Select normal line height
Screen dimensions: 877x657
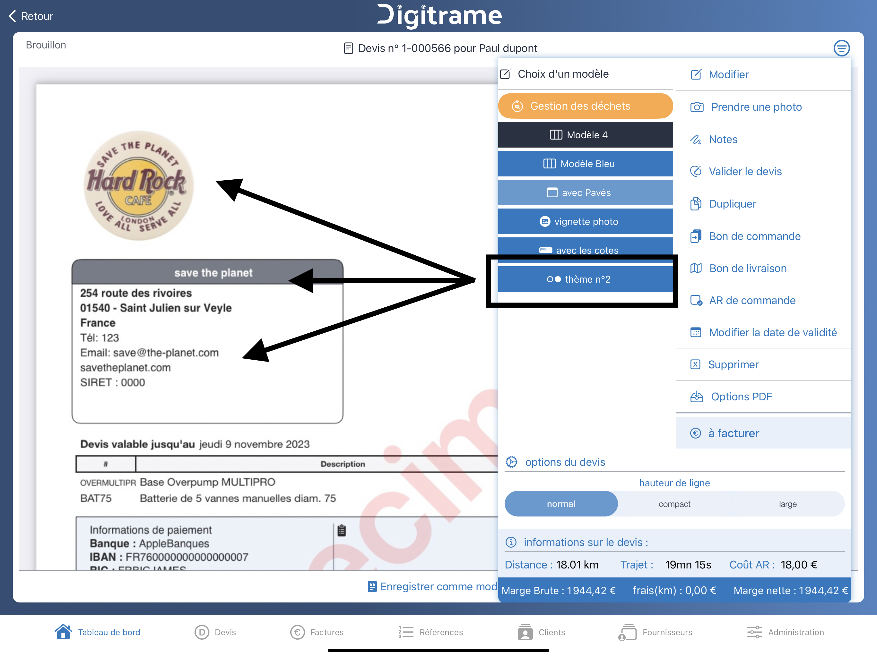click(561, 504)
